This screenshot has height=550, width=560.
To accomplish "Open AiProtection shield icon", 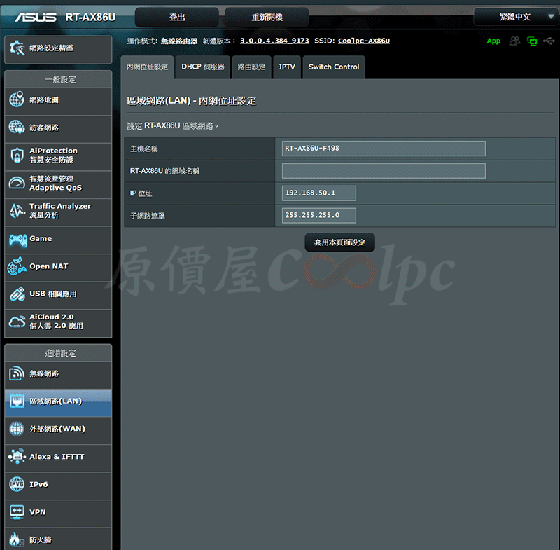I will point(17,155).
